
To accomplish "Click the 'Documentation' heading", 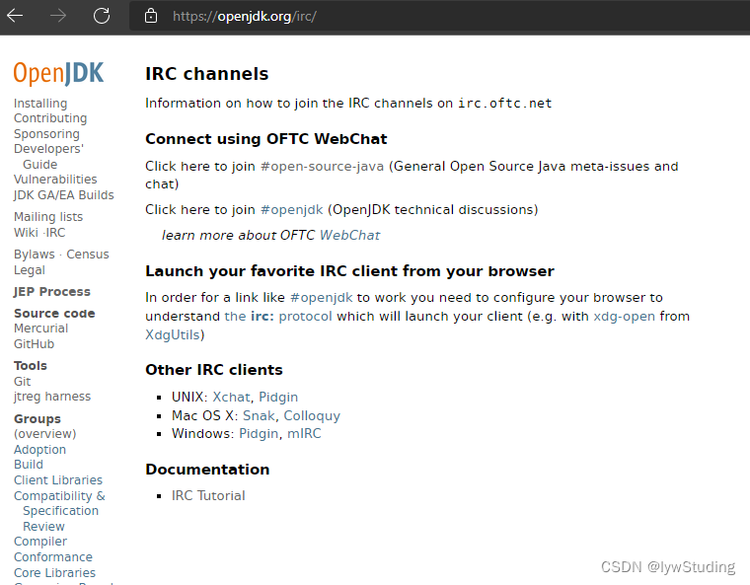I will pyautogui.click(x=207, y=470).
